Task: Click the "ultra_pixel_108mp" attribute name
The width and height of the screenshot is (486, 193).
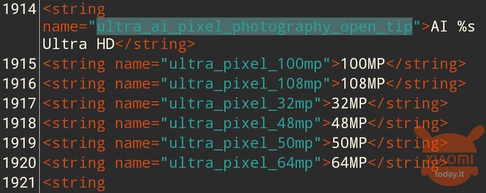Action: tap(245, 84)
